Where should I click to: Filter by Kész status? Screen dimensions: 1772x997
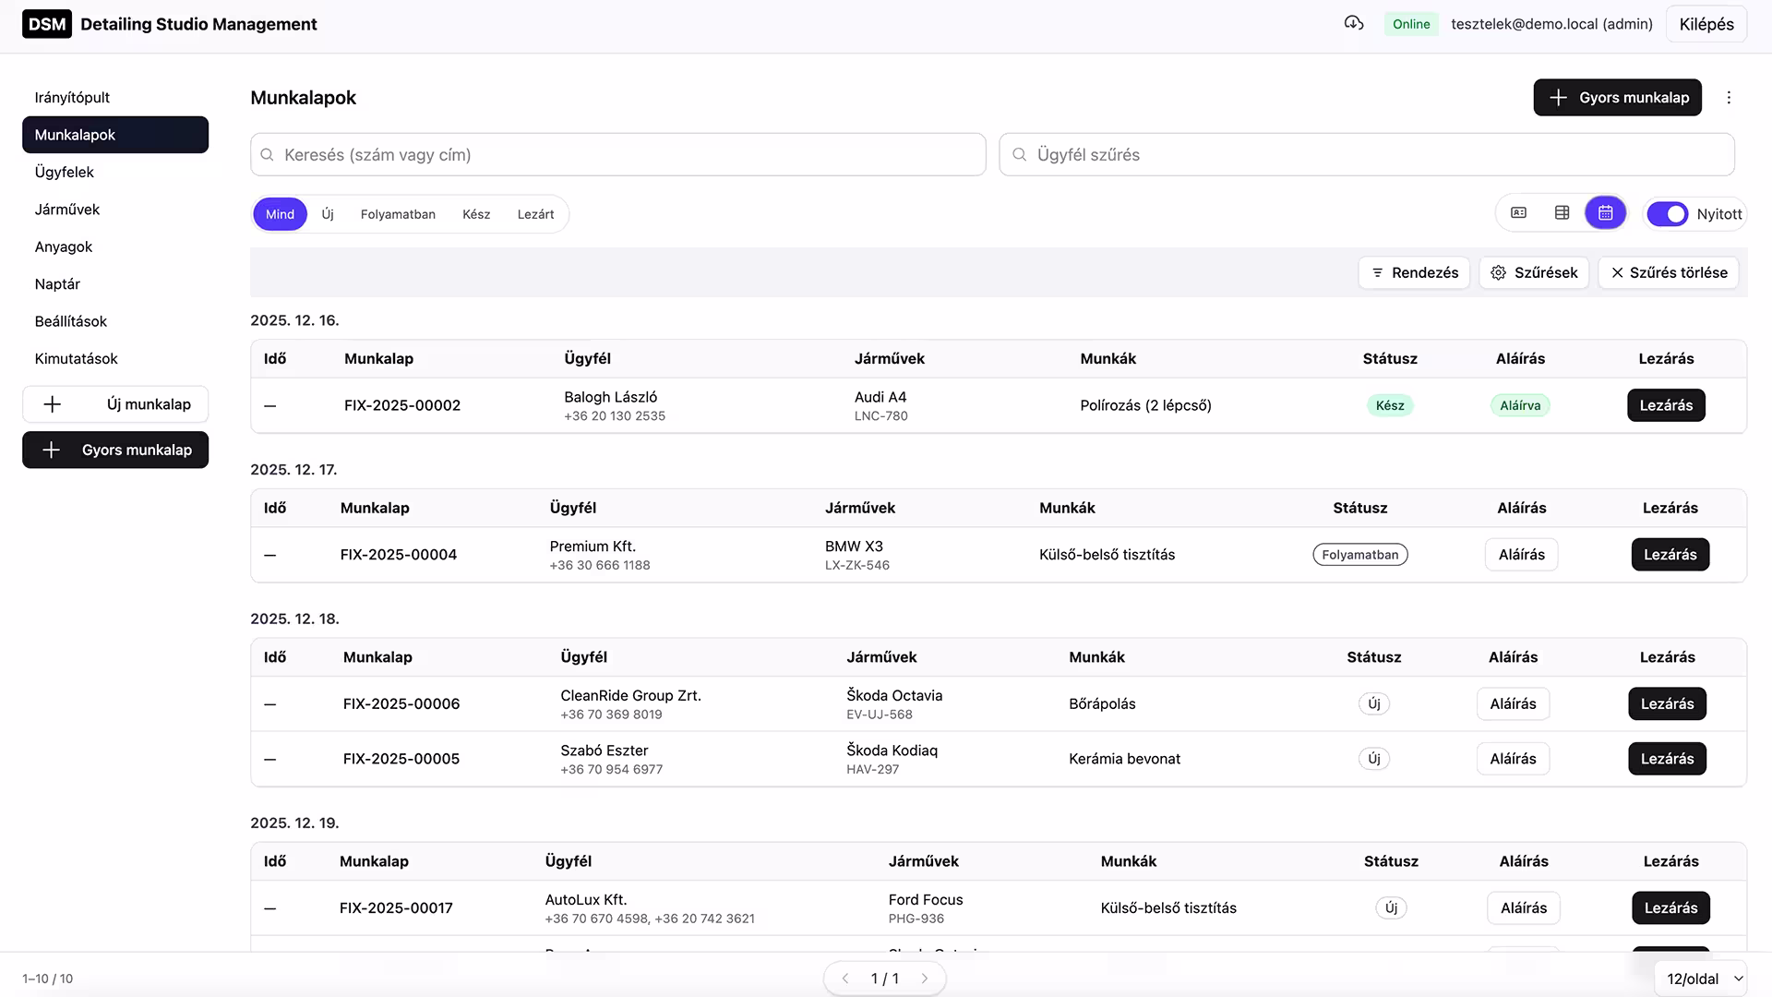476,214
